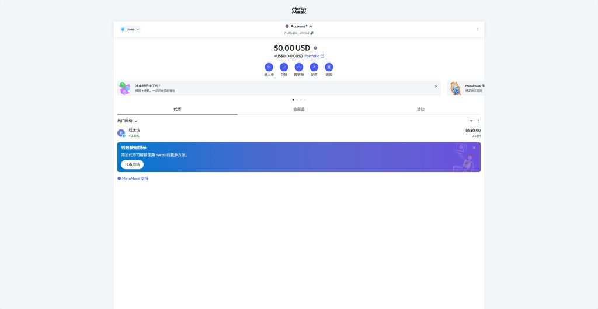
Task: Open the 准备好桥接了吗 promotional card
Action: coord(279,88)
